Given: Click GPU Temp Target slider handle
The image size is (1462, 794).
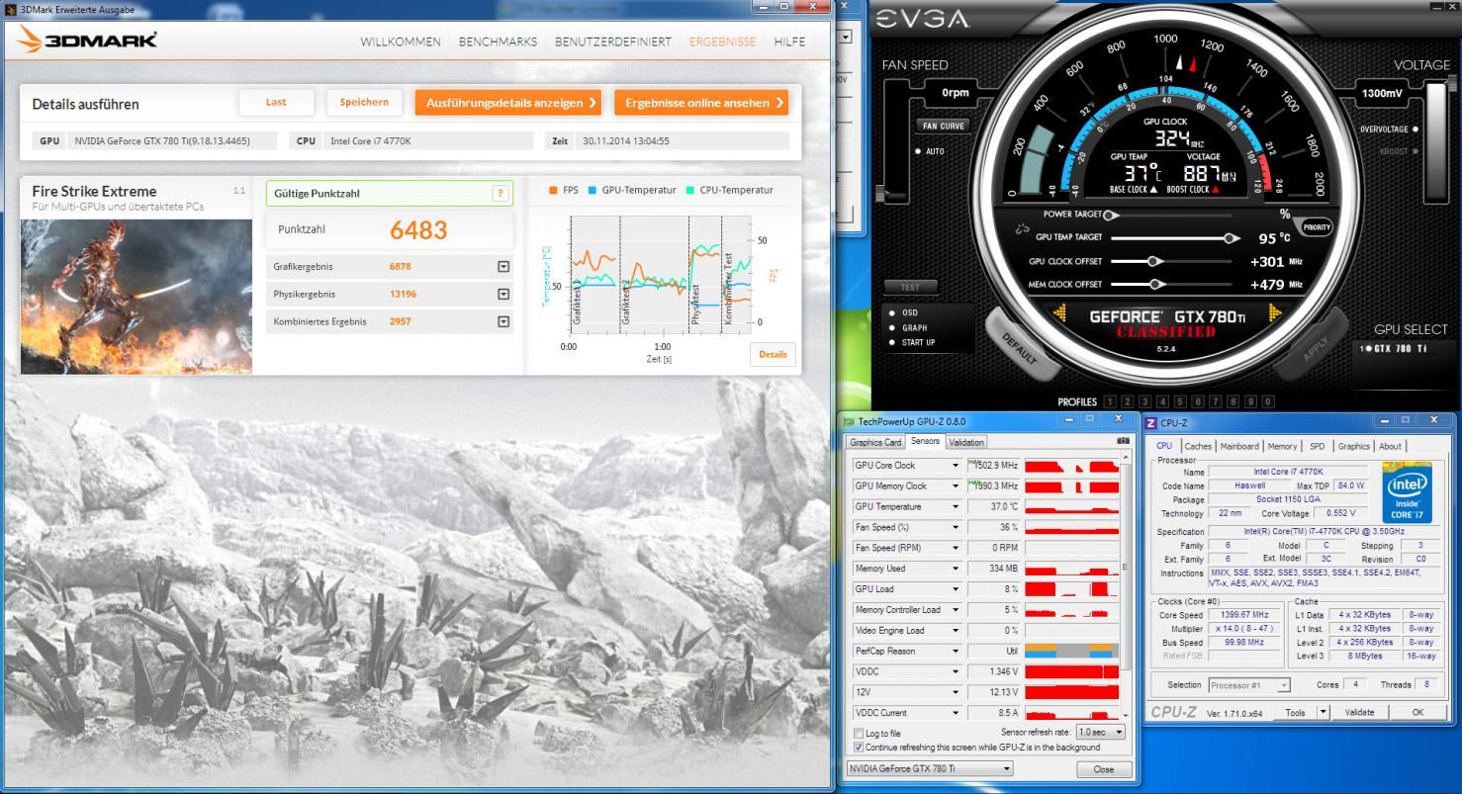Looking at the screenshot, I should pos(1232,237).
